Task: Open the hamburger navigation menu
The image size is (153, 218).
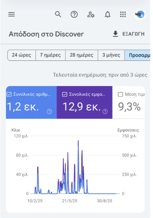Action: [12, 14]
